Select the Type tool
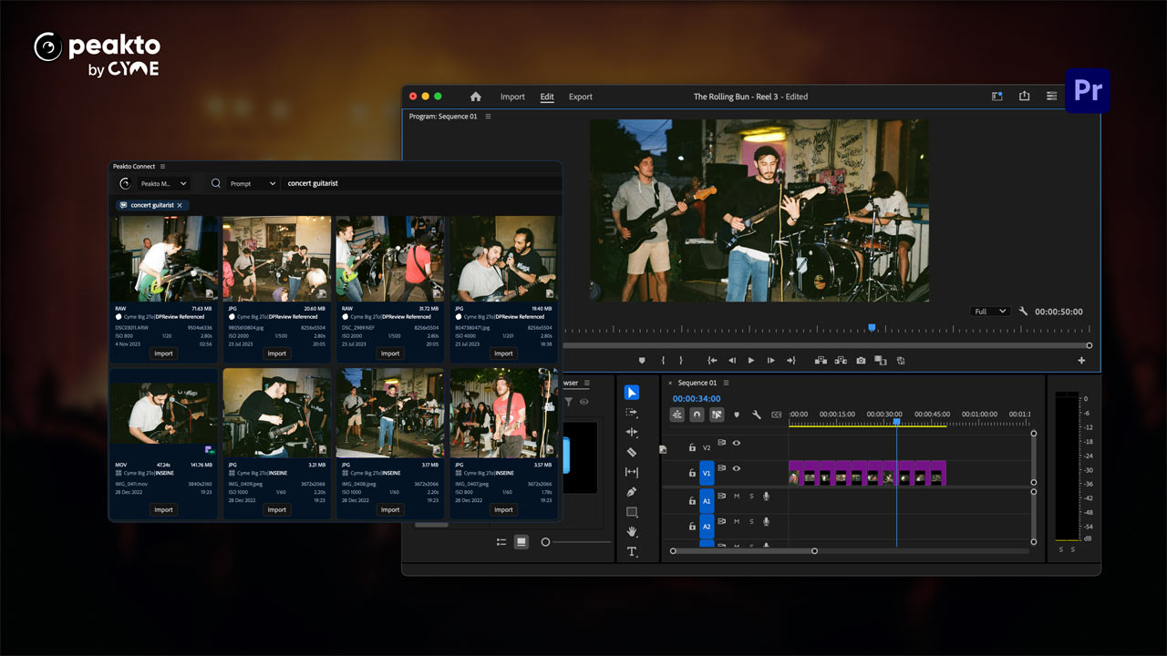This screenshot has width=1167, height=656. pyautogui.click(x=632, y=551)
